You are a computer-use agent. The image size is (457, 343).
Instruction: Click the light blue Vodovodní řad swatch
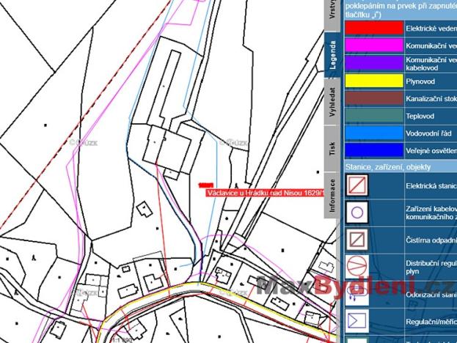click(373, 133)
